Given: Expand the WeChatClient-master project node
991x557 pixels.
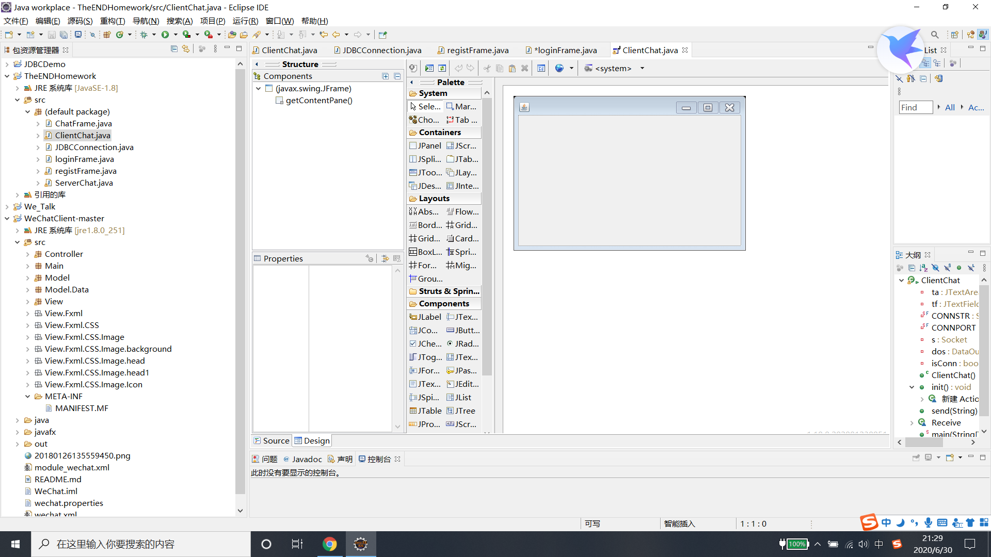Looking at the screenshot, I should (8, 218).
